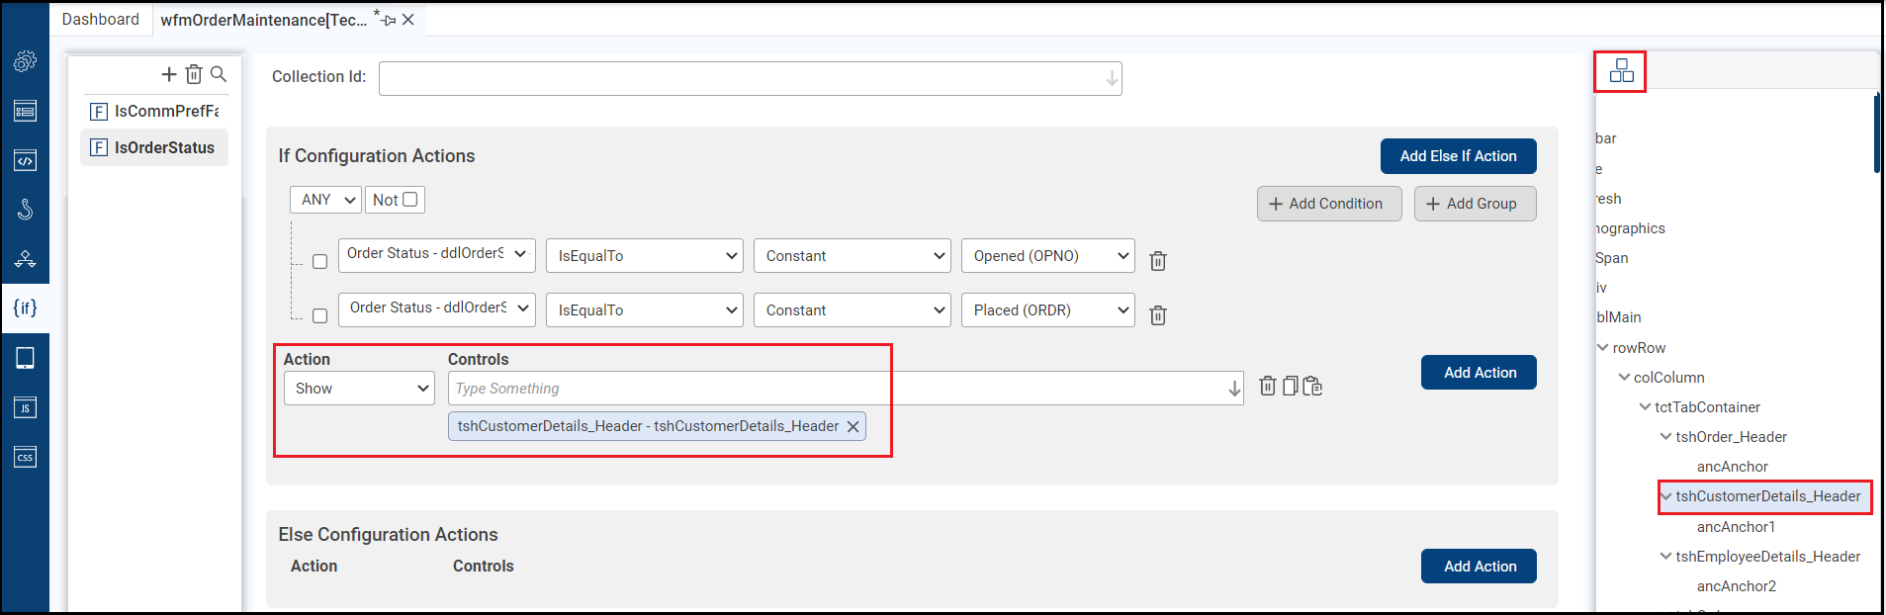Collapse the tshOrder_Header tree node
The width and height of the screenshot is (1886, 615).
point(1665,437)
